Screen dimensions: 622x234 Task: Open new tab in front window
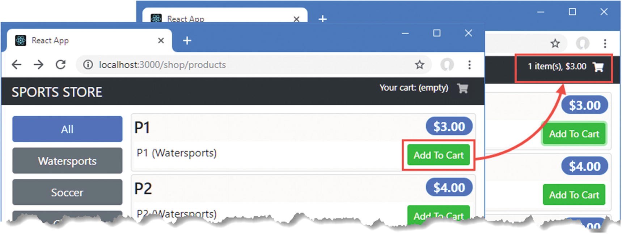pyautogui.click(x=187, y=41)
